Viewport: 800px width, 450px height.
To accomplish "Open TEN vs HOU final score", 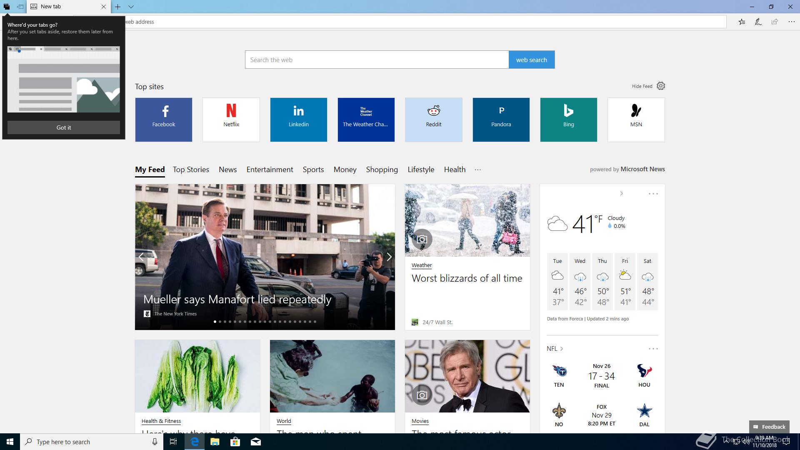I will coord(601,376).
